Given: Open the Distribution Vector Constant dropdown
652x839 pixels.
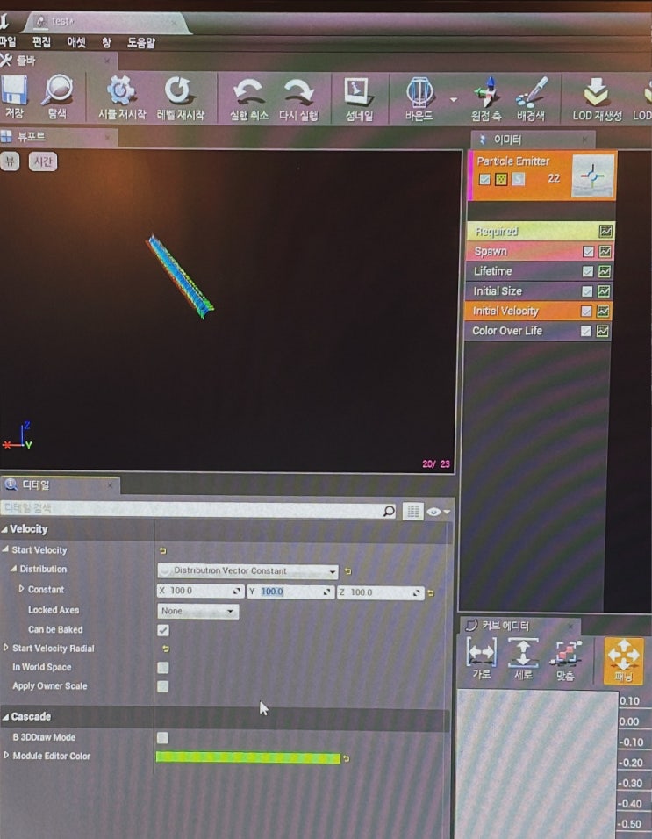Looking at the screenshot, I should (x=247, y=571).
